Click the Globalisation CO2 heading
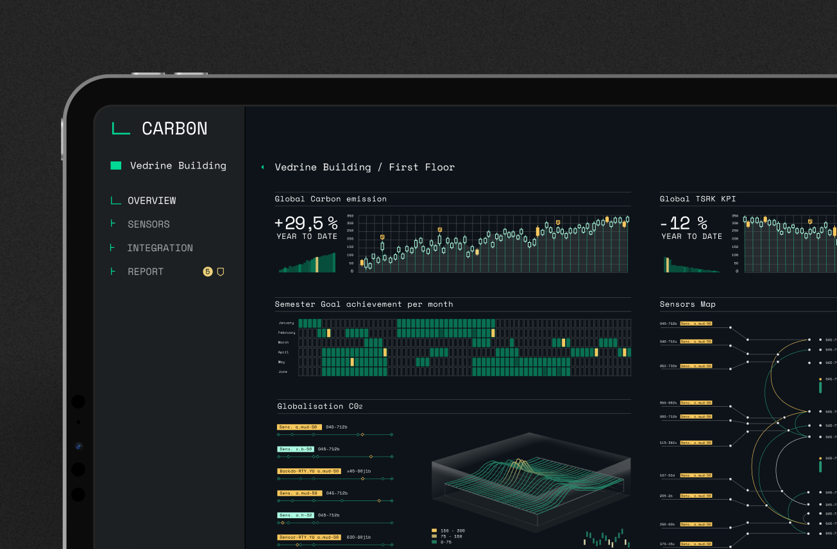The image size is (837, 549). click(x=320, y=406)
